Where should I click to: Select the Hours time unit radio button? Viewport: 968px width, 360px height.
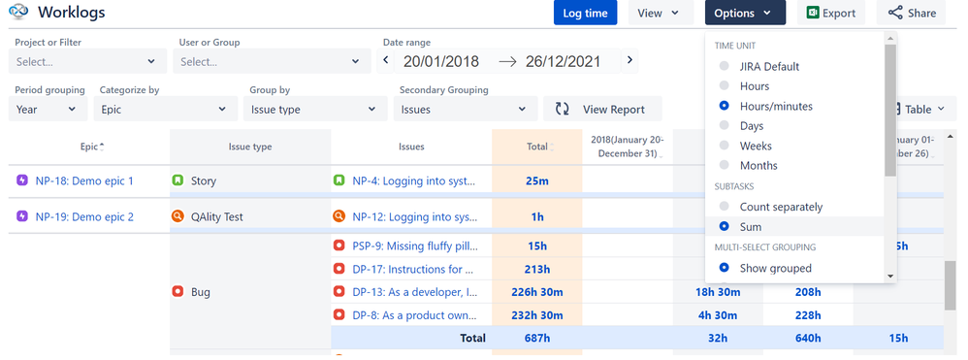point(725,85)
